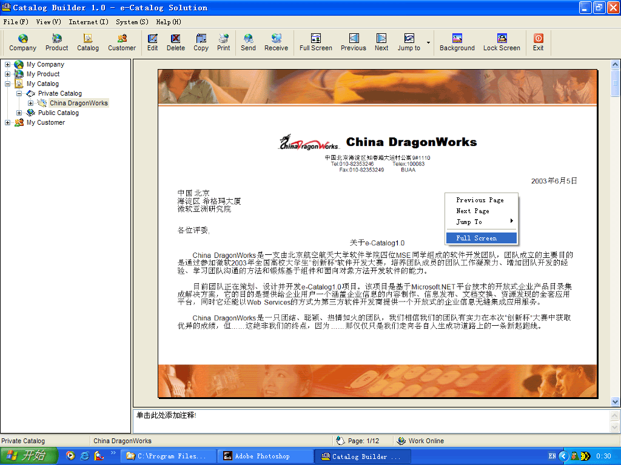The image size is (621, 465).
Task: Click the annotation notes field
Action: point(371,421)
